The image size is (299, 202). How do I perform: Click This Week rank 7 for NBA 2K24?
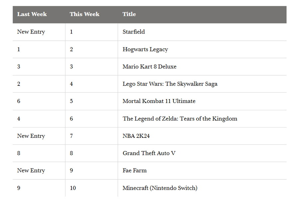(71, 136)
